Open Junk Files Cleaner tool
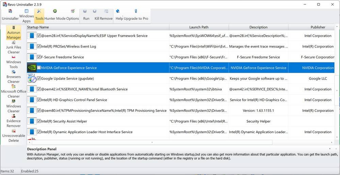This screenshot has height=175, width=340. click(14, 48)
